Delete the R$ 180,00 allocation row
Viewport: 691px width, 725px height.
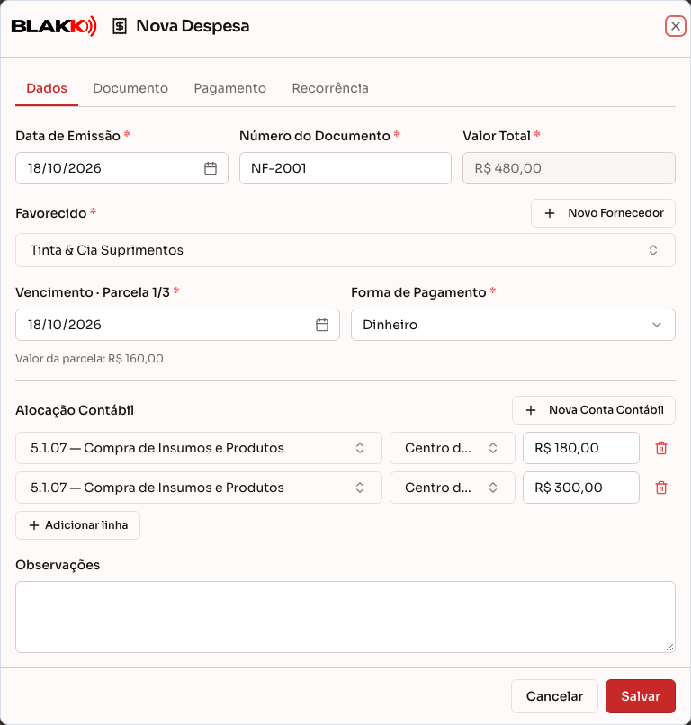[x=661, y=448]
